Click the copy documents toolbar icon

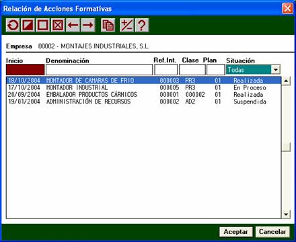click(108, 25)
